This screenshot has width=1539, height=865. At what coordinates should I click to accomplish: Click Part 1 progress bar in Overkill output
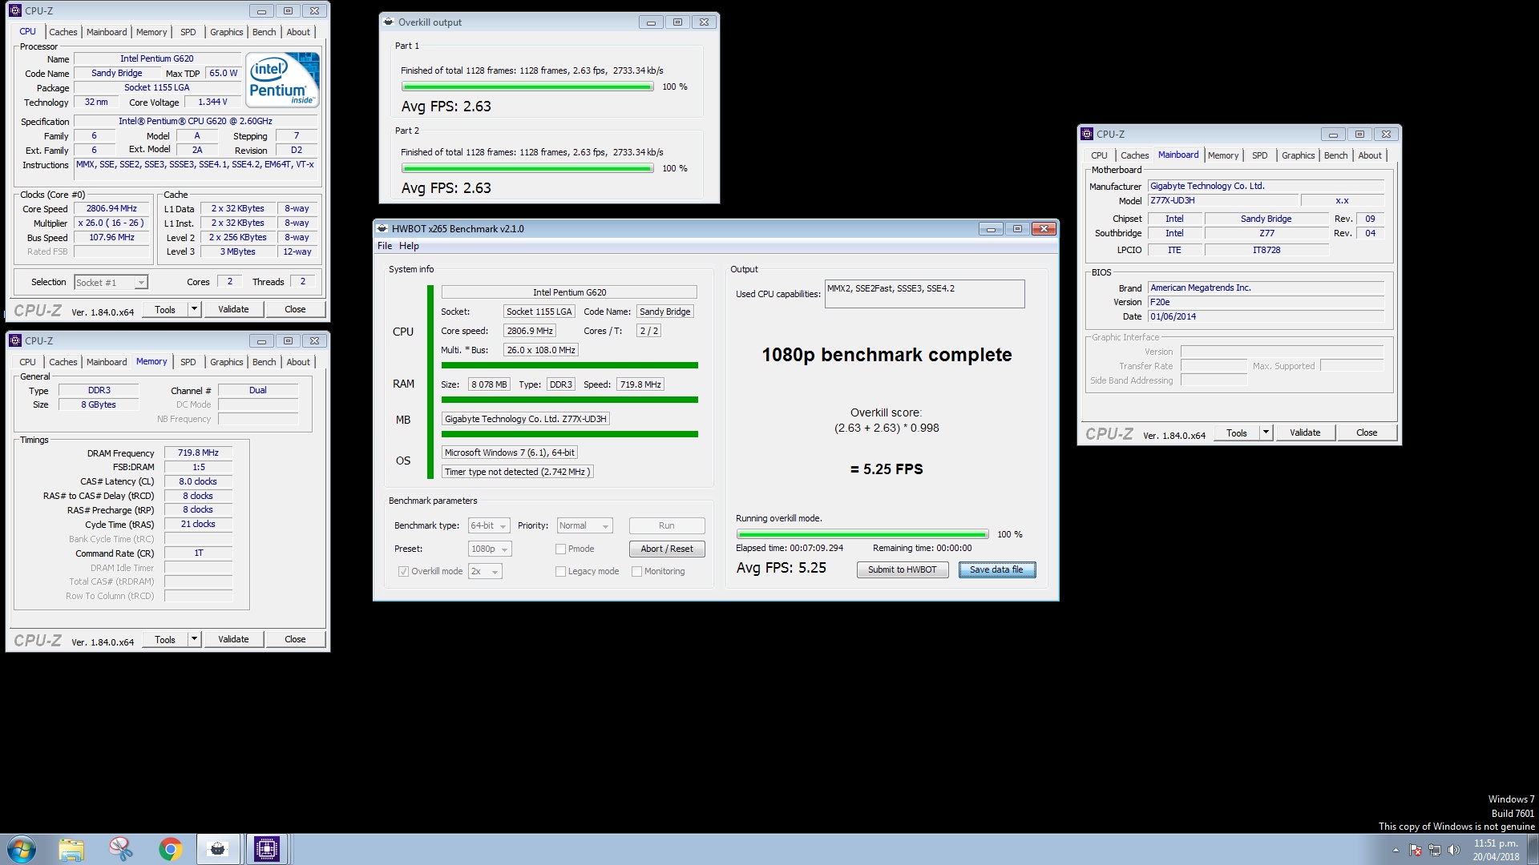[527, 86]
